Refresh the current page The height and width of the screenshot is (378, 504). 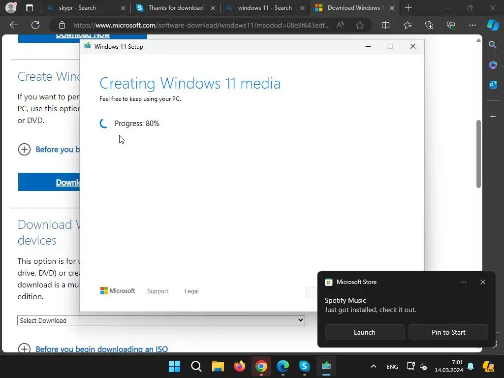click(x=35, y=25)
